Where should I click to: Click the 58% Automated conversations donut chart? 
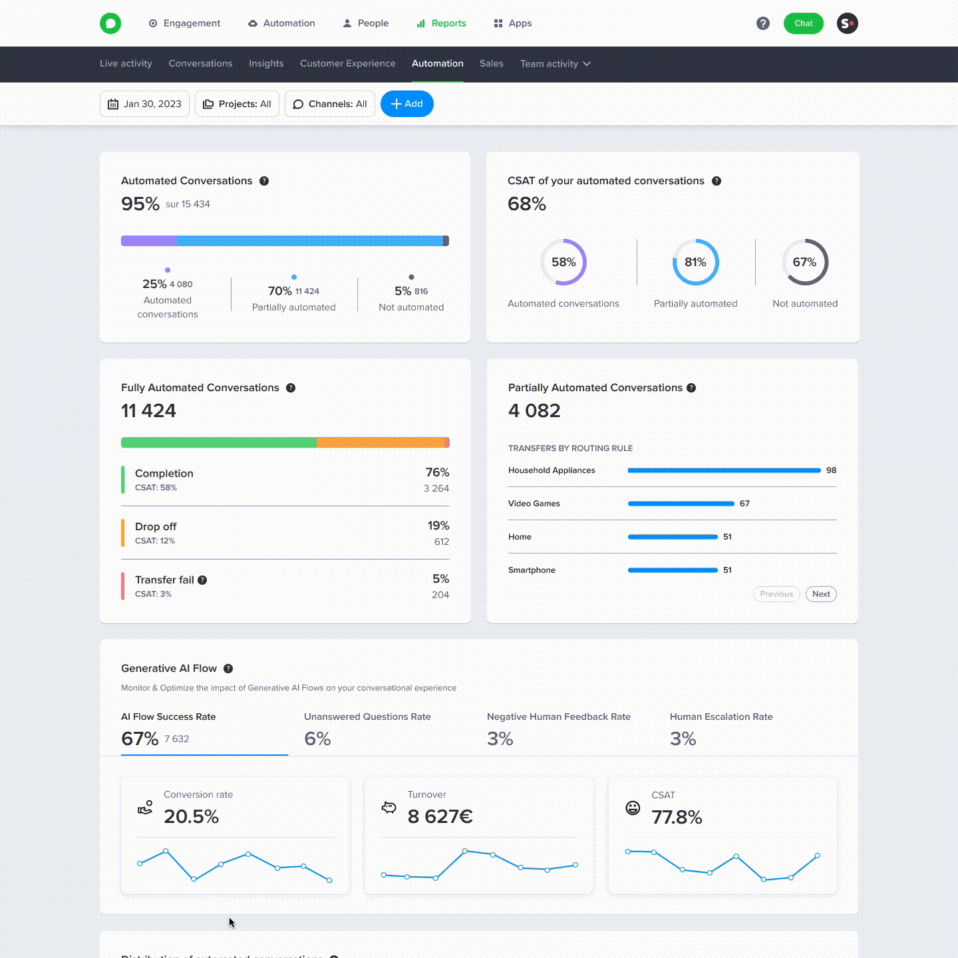pos(563,262)
